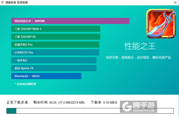The image size is (179, 117).
Task: Close the installer window
Action: pyautogui.click(x=175, y=2)
